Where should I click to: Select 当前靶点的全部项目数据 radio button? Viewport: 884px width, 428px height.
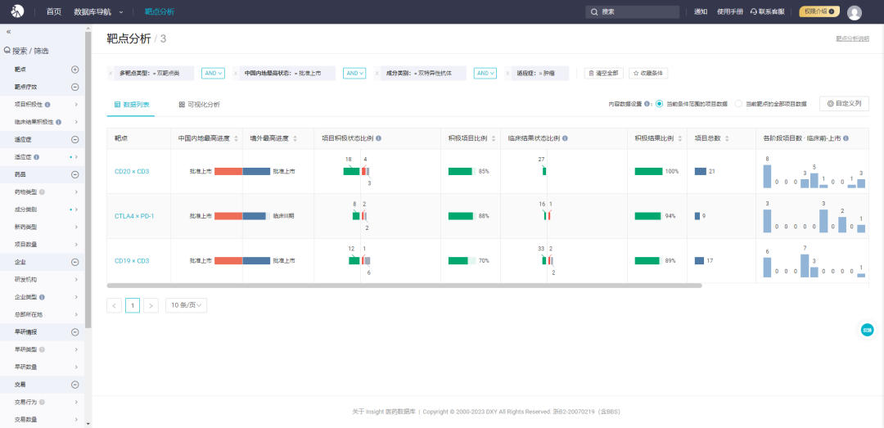click(x=738, y=104)
